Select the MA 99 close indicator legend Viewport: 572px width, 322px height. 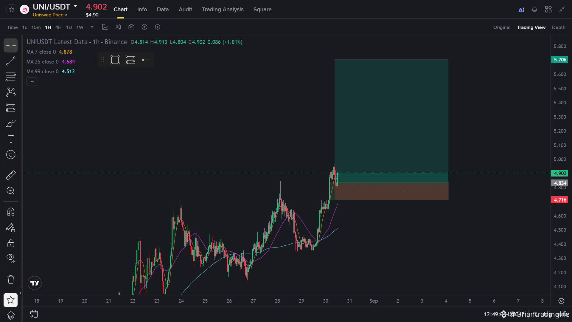pos(51,72)
